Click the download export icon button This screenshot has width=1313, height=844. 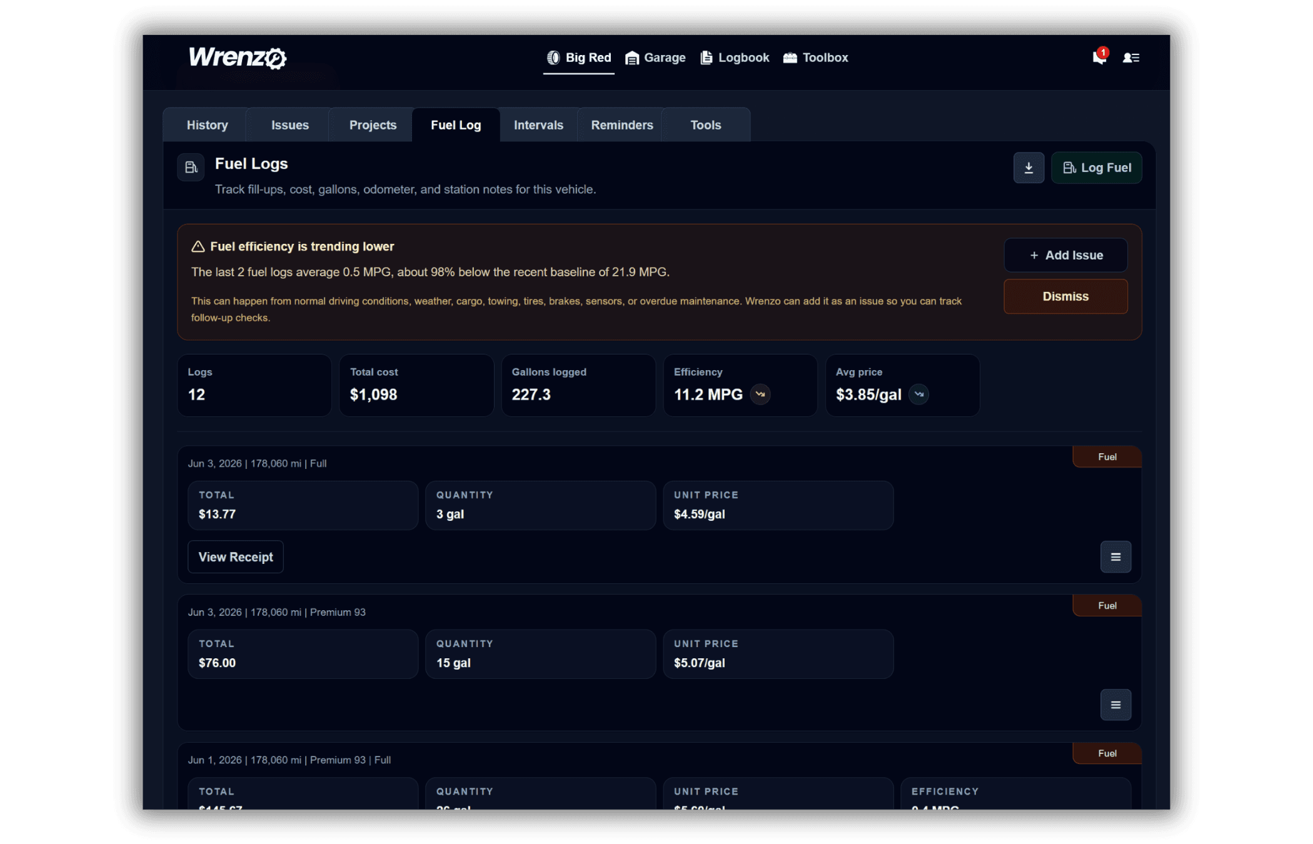pos(1029,168)
